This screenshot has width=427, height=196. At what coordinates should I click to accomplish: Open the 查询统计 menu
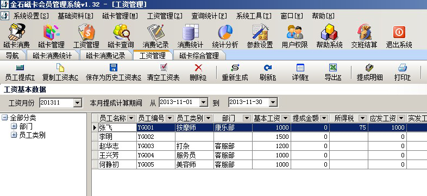point(209,16)
